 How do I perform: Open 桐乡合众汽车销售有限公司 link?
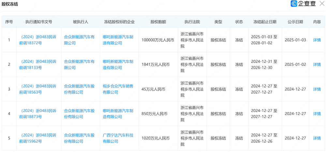118,89
